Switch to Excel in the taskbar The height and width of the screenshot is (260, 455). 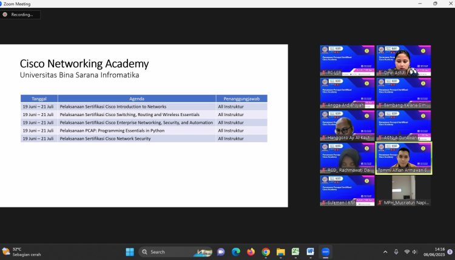[x=295, y=252]
